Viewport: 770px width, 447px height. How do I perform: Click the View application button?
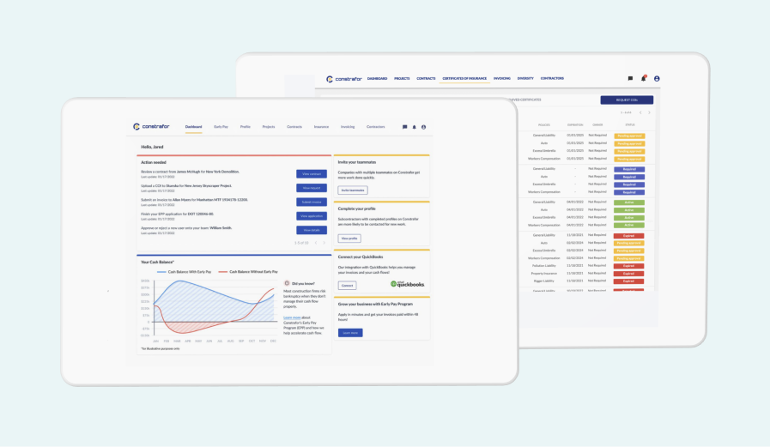(x=312, y=216)
